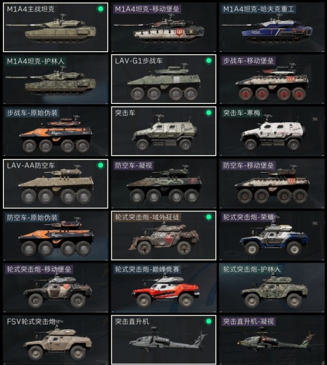Viewport: 327px width, 365px height.
Task: Choose the 步战车-移动堡垒 red-wheeled vehicle
Action: coord(272,79)
